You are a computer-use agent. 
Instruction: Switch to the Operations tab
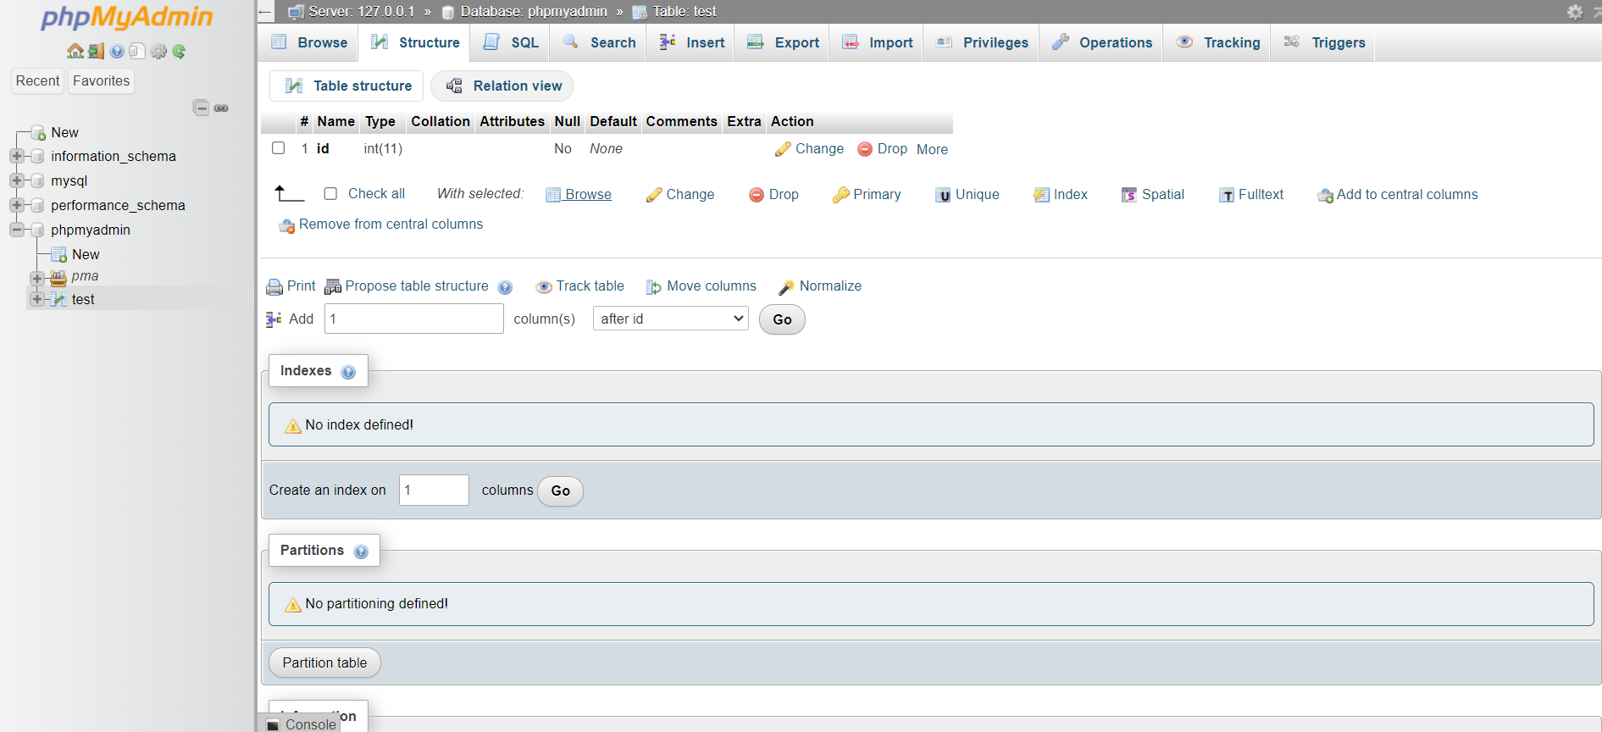(1101, 42)
